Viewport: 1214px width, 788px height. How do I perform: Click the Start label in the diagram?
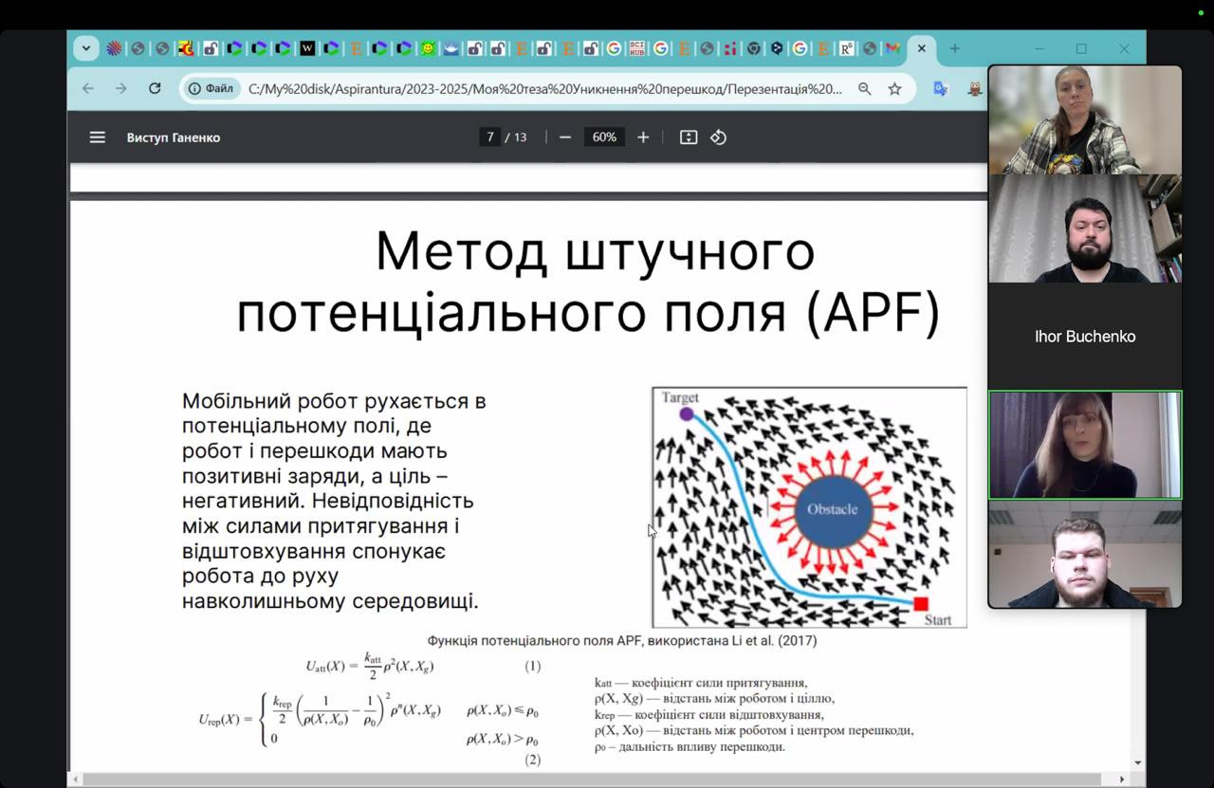pos(937,620)
